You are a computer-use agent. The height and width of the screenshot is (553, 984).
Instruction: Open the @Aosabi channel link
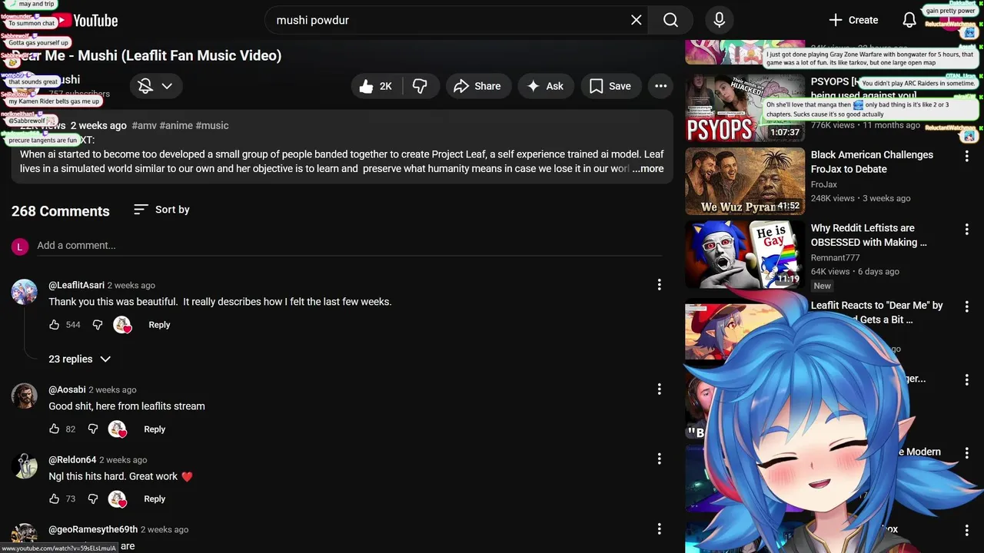click(x=67, y=389)
